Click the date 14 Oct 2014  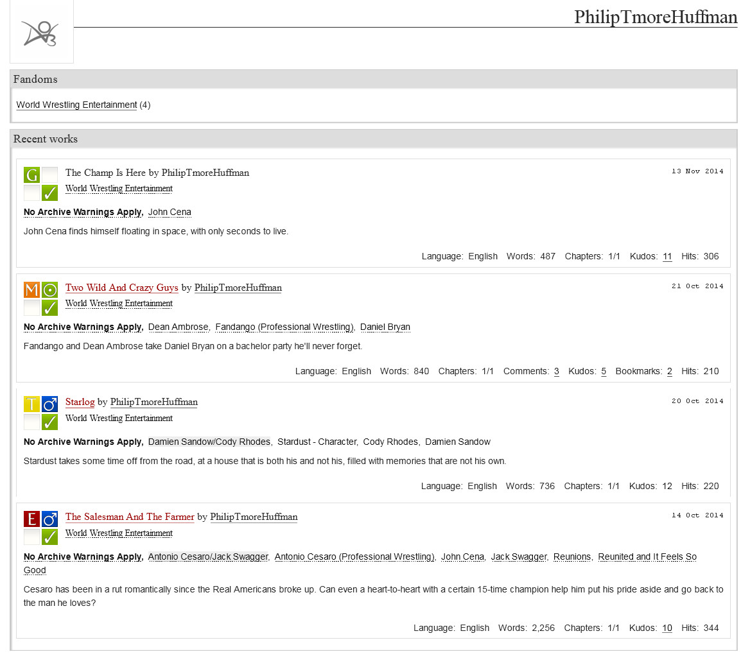[697, 515]
